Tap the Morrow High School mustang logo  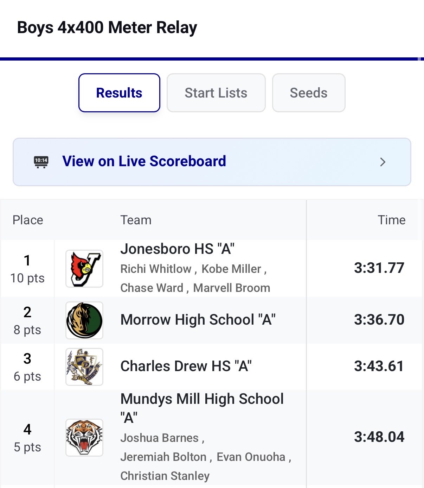[84, 320]
